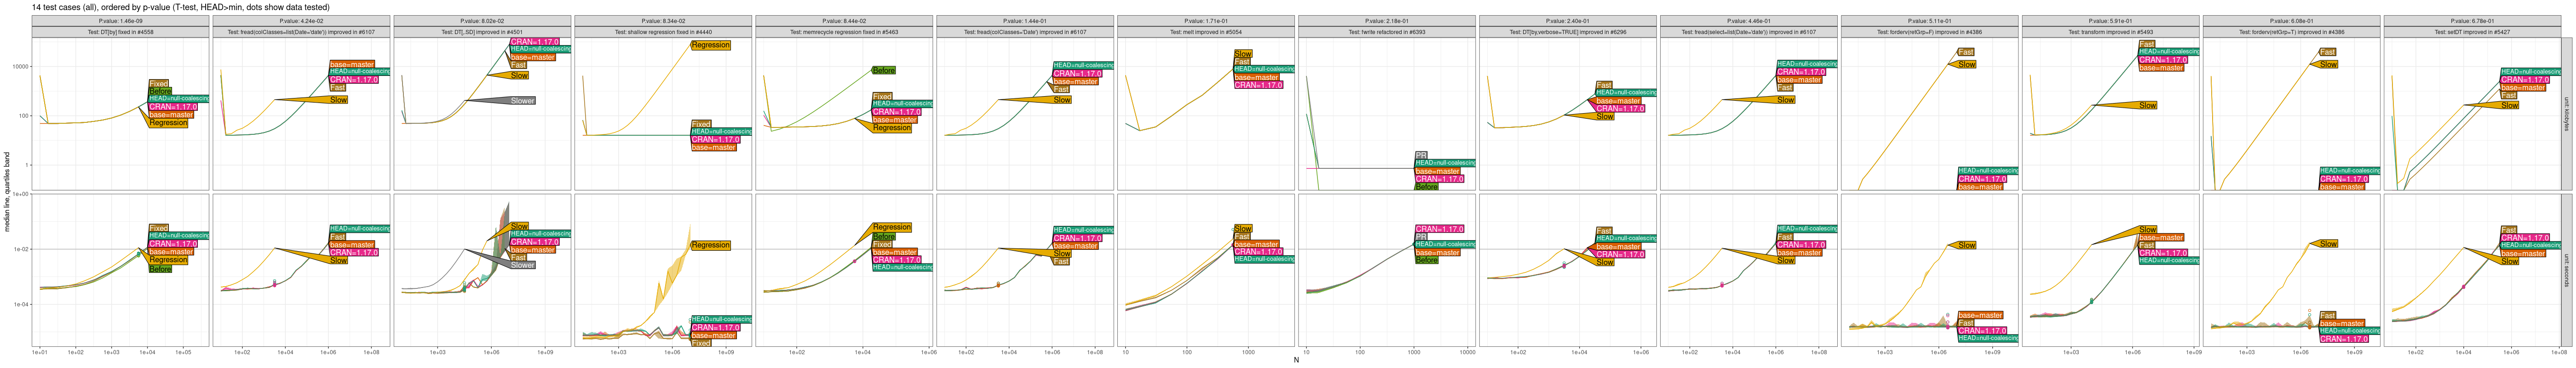Click the 'PR' label in the fwrite kilobytes panel
Image resolution: width=2576 pixels, height=368 pixels.
pyautogui.click(x=1421, y=155)
